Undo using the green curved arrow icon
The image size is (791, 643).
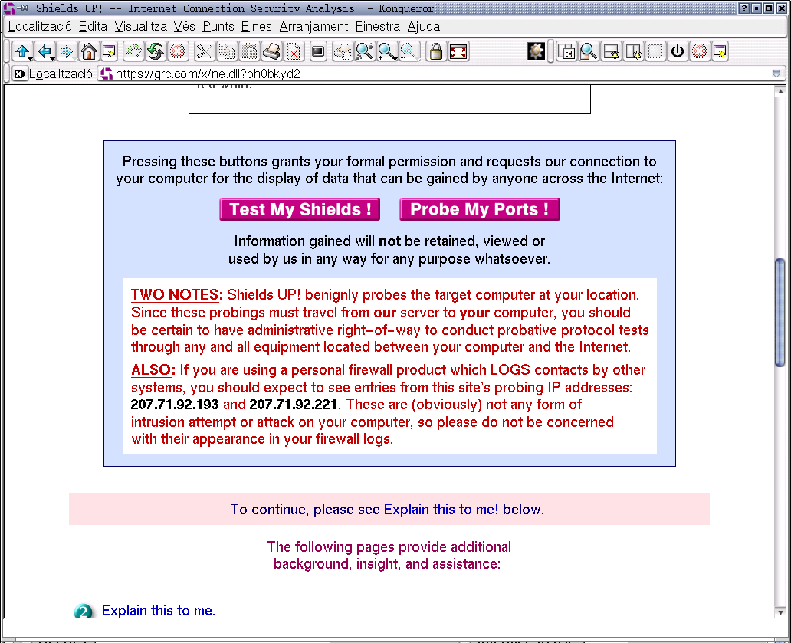tap(133, 51)
